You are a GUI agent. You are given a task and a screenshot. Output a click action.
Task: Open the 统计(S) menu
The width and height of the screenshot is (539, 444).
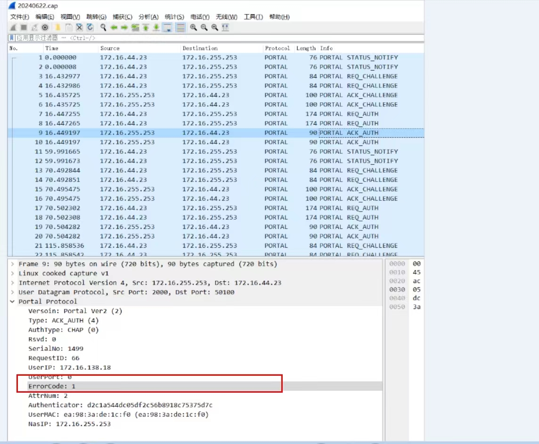(x=174, y=17)
